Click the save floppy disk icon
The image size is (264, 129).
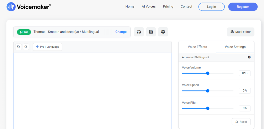151,32
